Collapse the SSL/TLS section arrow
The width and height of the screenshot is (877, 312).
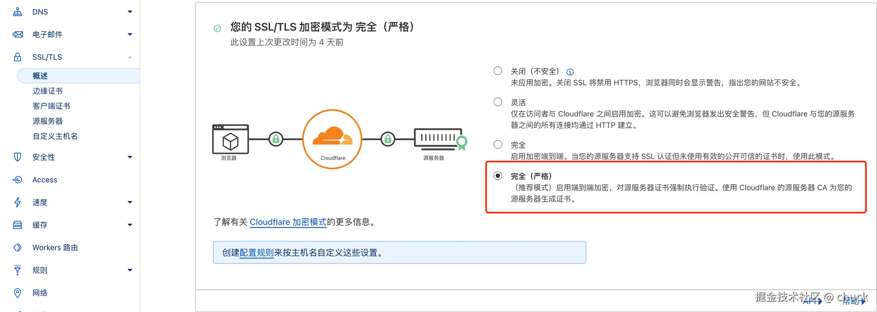(x=130, y=57)
